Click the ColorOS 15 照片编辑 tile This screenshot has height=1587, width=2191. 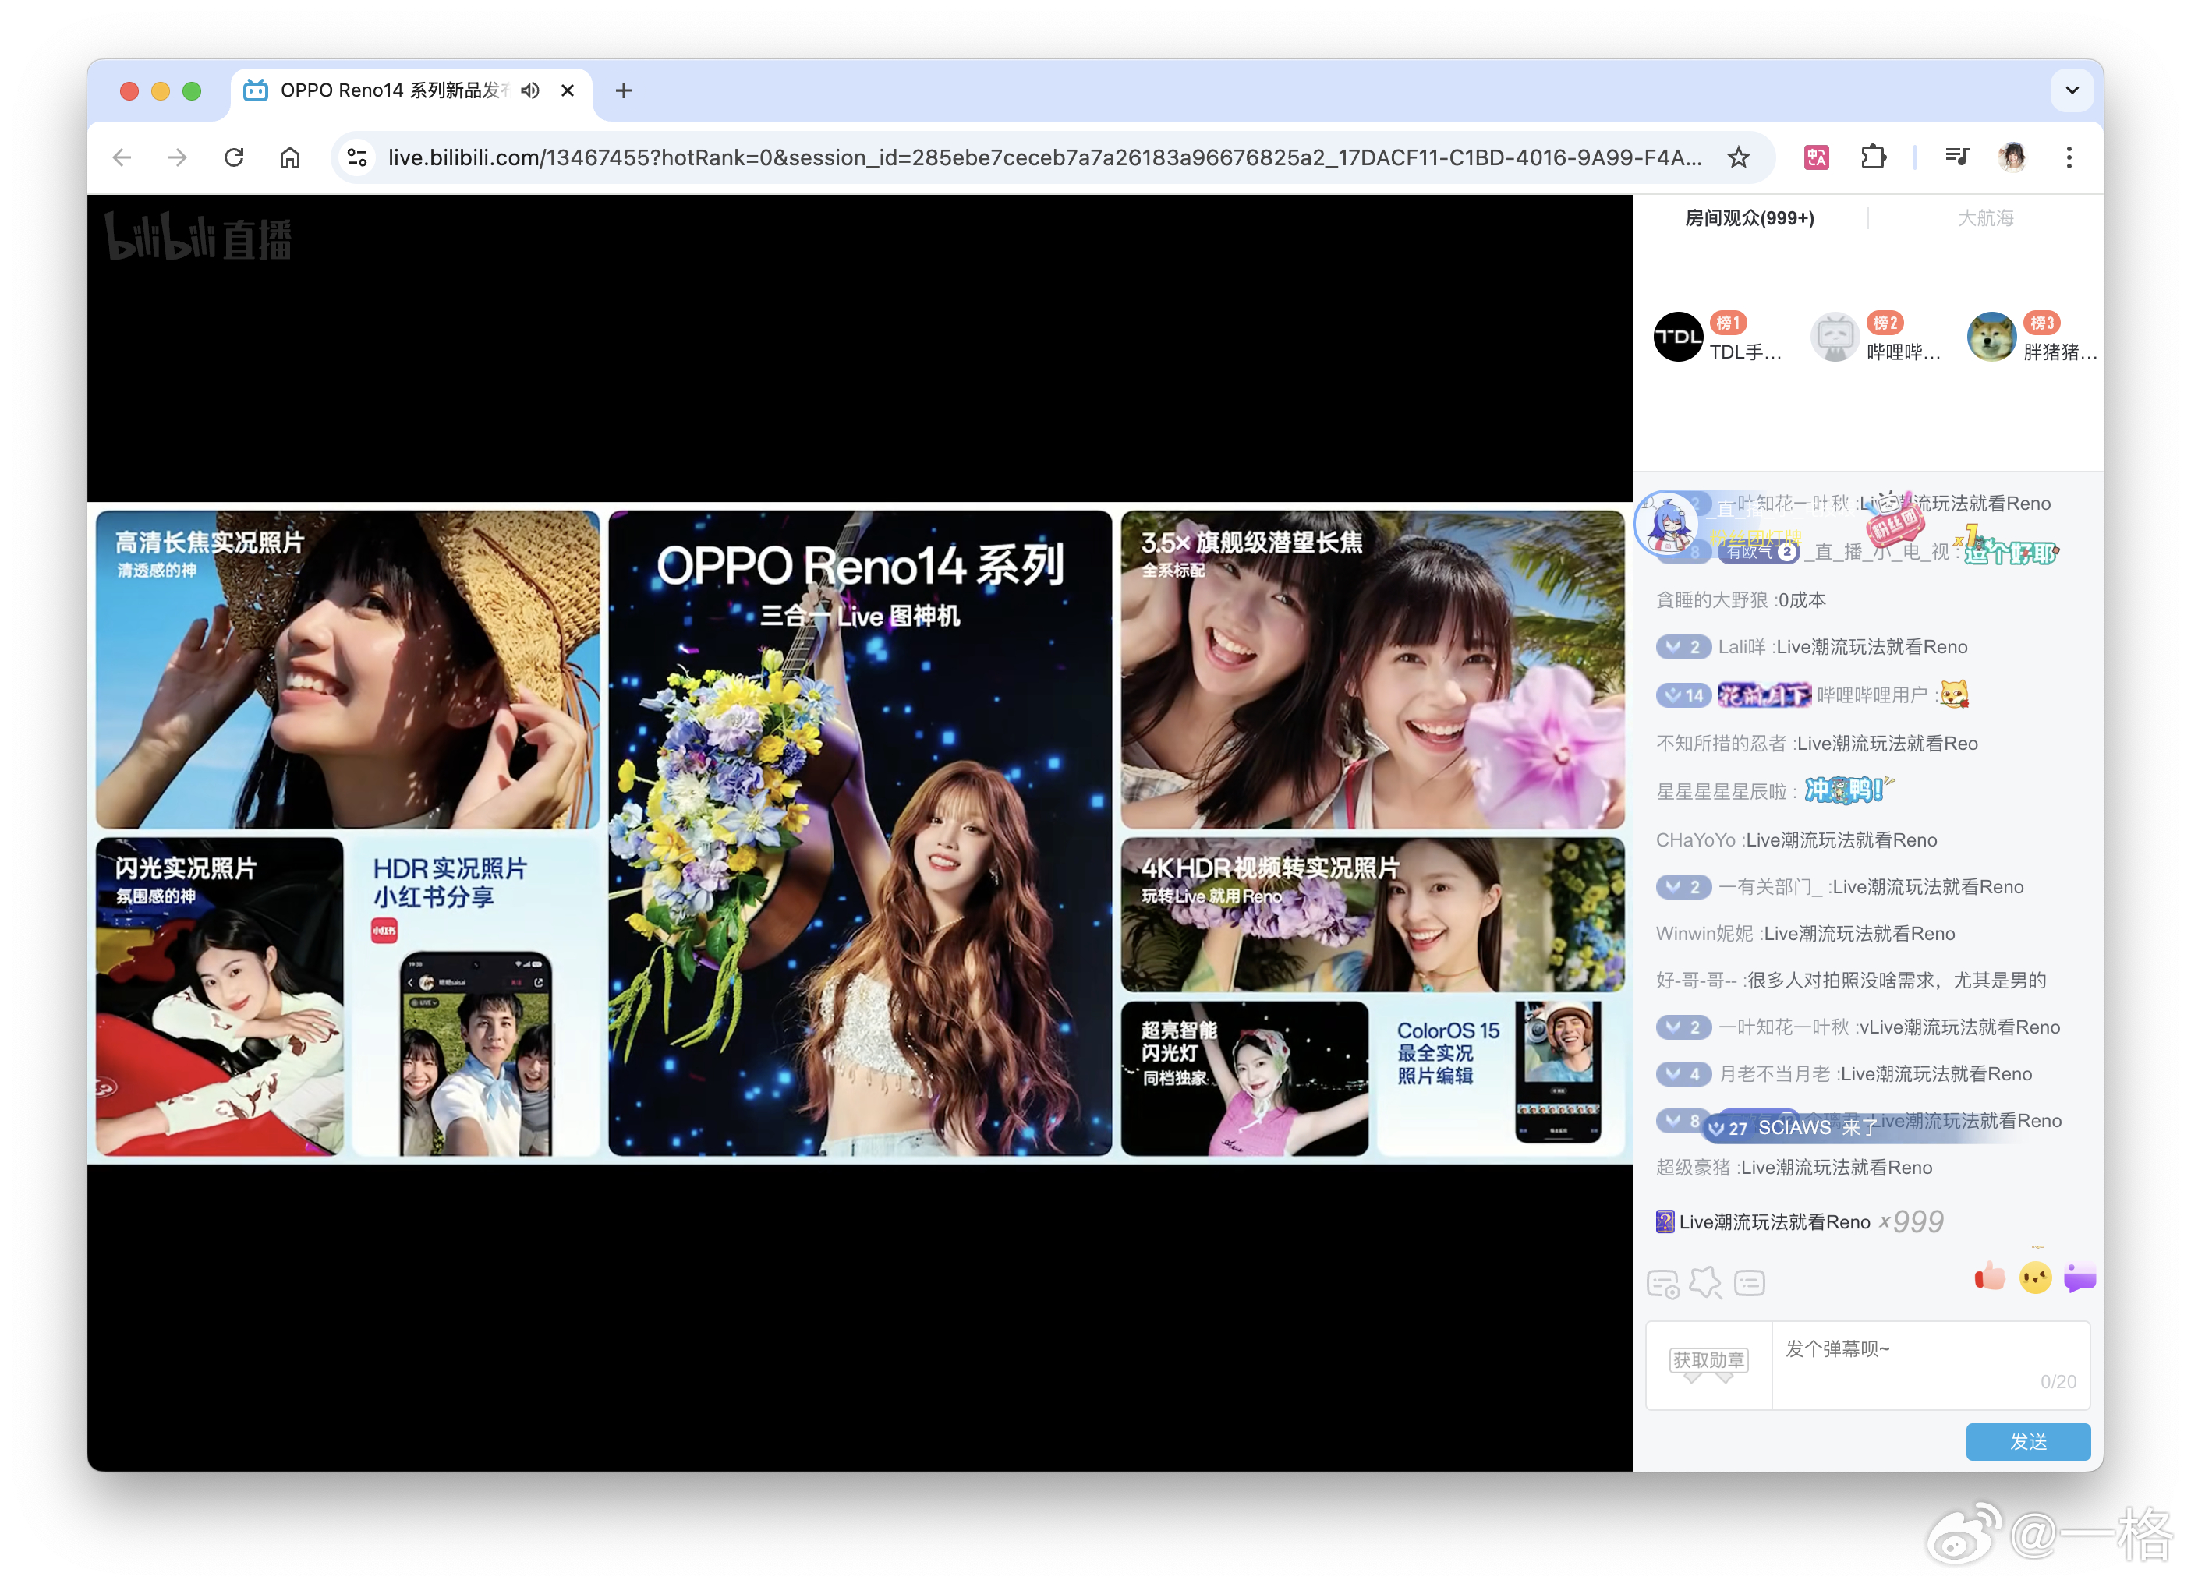pyautogui.click(x=1501, y=1078)
